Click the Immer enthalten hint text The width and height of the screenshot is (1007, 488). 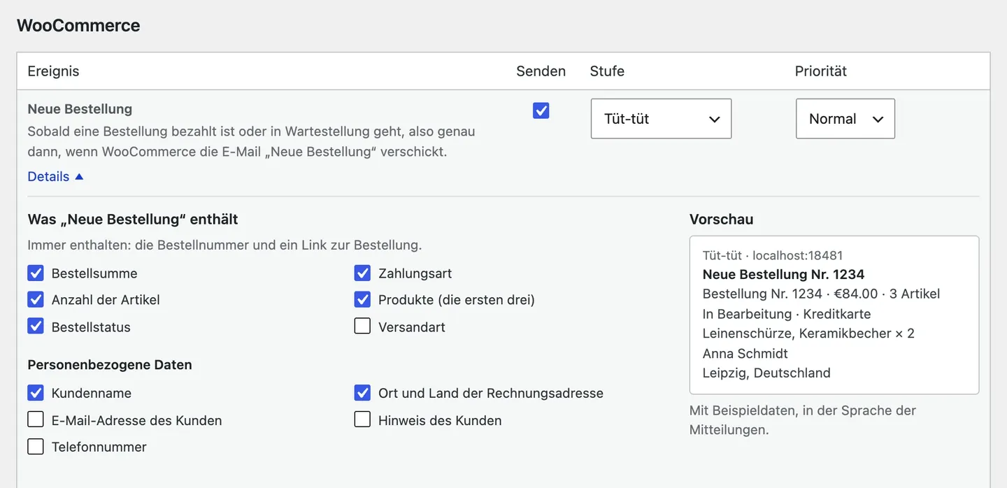pyautogui.click(x=224, y=245)
